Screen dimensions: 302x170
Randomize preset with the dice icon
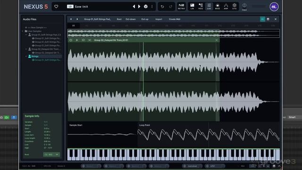tap(146, 7)
